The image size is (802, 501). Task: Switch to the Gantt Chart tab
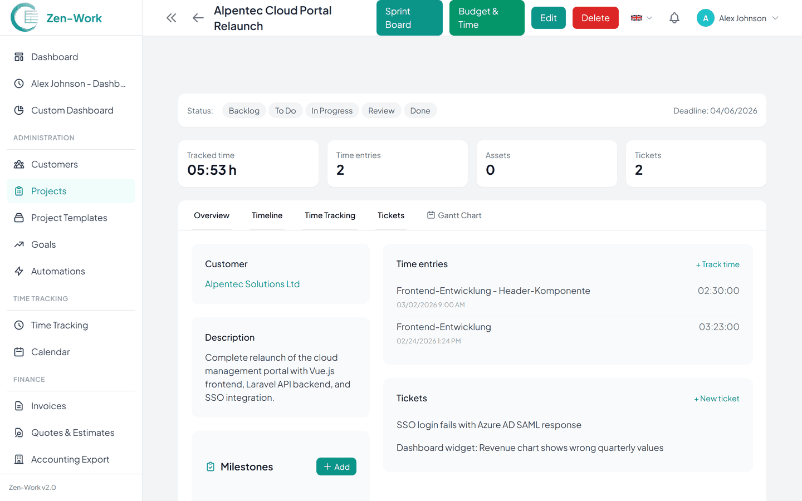point(454,215)
